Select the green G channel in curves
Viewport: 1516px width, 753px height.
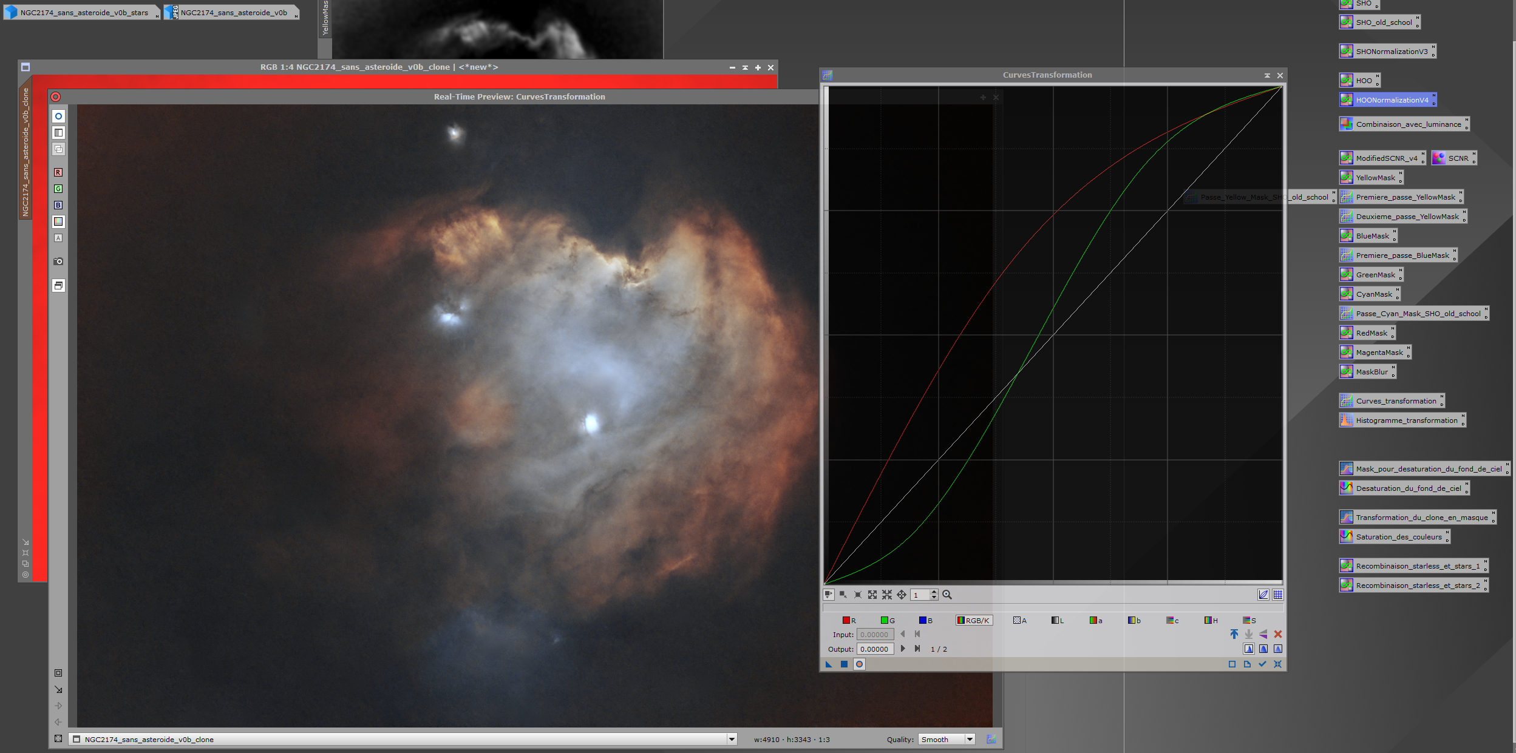(888, 620)
